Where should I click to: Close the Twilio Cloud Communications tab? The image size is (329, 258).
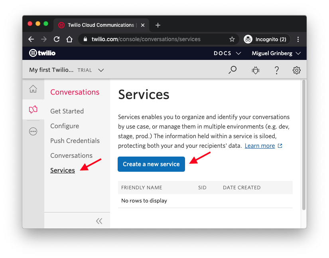[143, 25]
